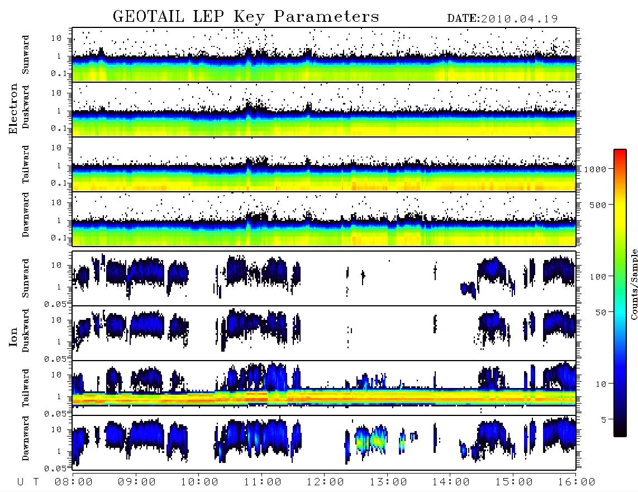This screenshot has width=638, height=492.
Task: Click the yellow region of the colorbar near 500
Action: point(620,205)
